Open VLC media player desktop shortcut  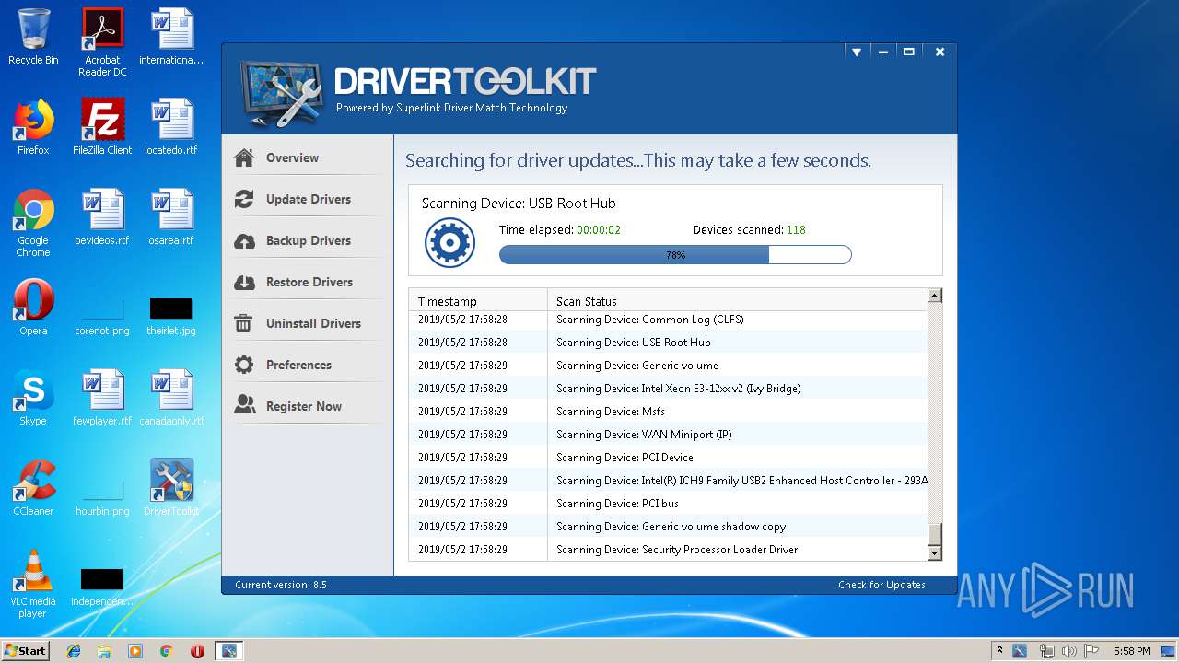pyautogui.click(x=33, y=585)
